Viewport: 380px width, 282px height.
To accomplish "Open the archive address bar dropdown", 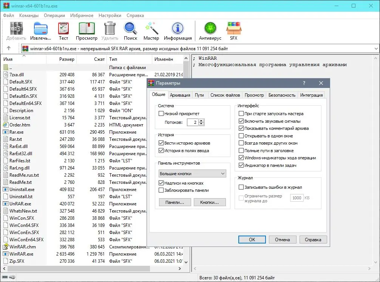I will [x=375, y=48].
